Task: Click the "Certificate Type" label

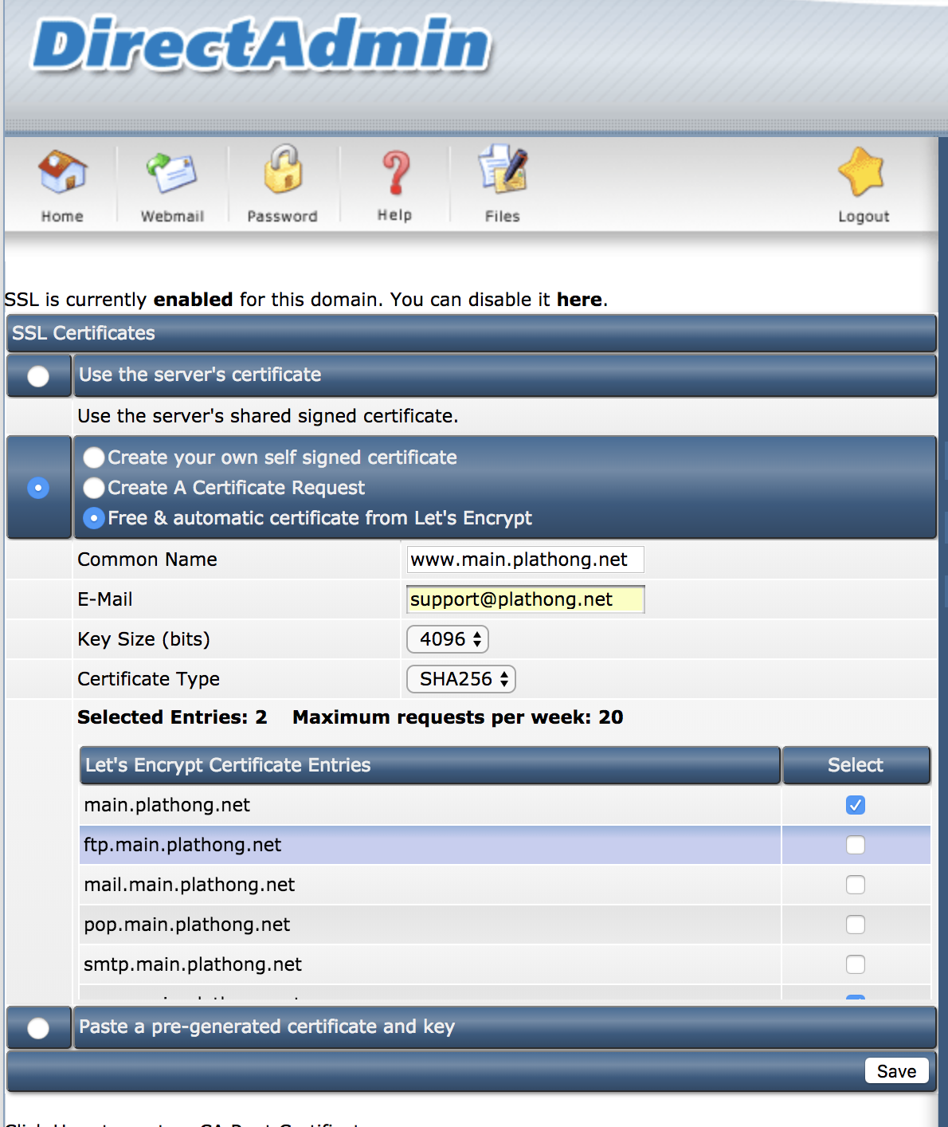Action: 149,679
